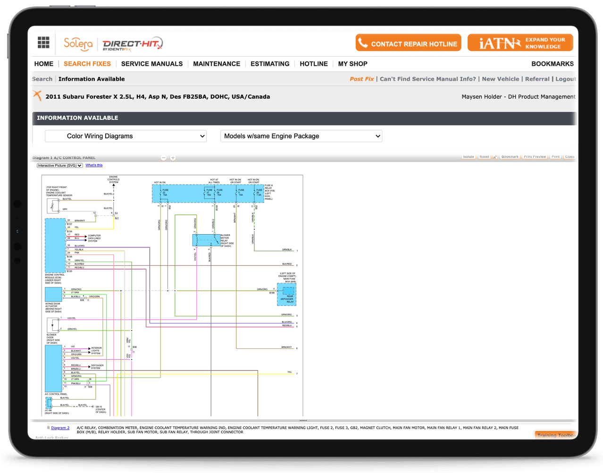Click the Direct-Hit Identifix logo

(132, 44)
